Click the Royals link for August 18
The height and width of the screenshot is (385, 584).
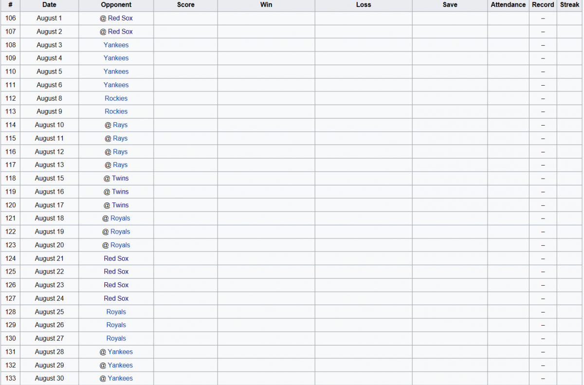click(x=120, y=218)
